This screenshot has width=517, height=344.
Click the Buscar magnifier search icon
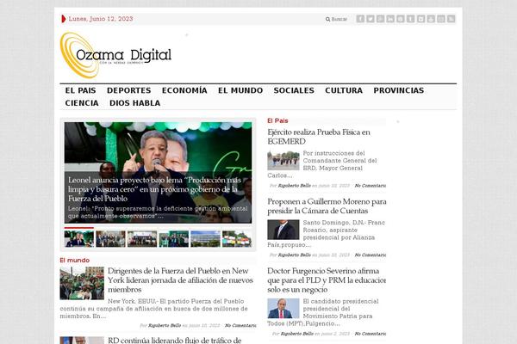point(327,19)
